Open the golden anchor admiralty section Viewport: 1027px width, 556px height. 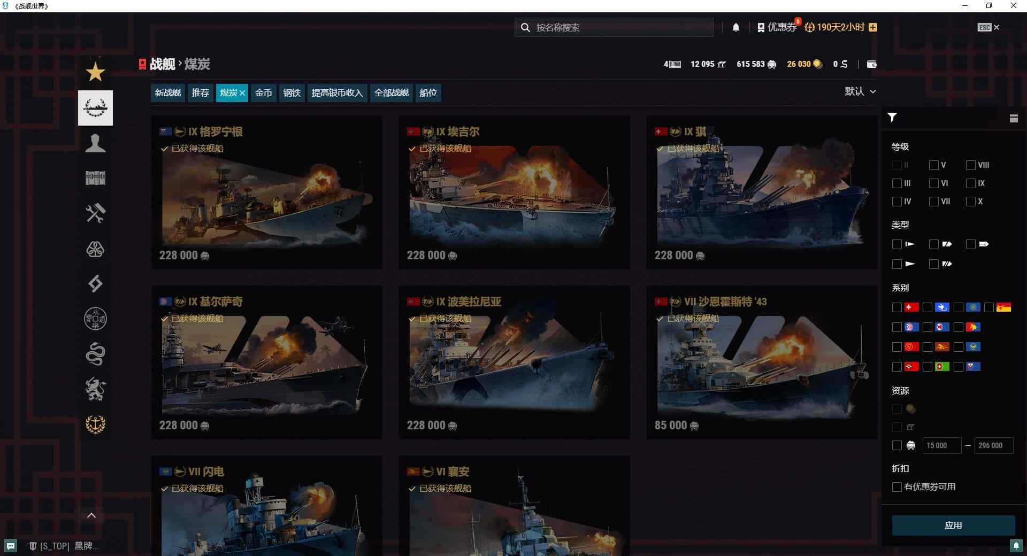[95, 424]
